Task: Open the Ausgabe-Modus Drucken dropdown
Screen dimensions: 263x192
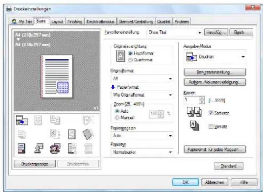Action: 215,57
